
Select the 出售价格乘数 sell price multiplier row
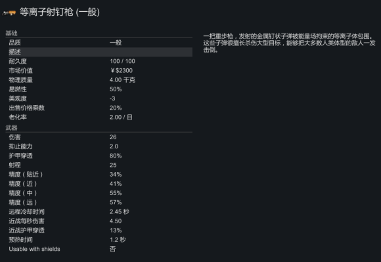coord(99,108)
